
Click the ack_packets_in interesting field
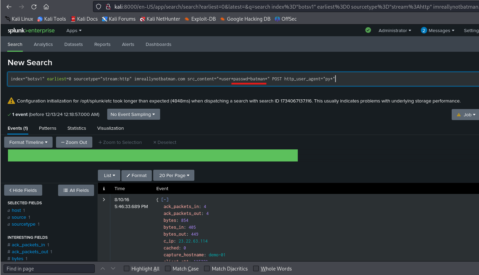(x=28, y=245)
